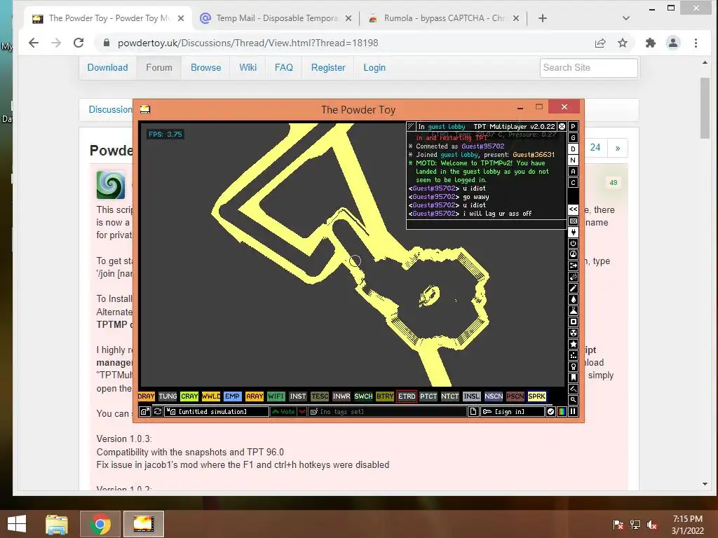
Task: Click [sign in] in Powder Toy
Action: 513,411
